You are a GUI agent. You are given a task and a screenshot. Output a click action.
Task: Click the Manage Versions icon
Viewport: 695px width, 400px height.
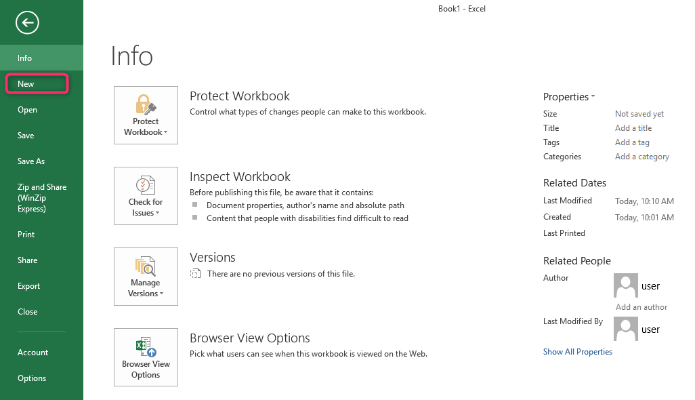(146, 267)
